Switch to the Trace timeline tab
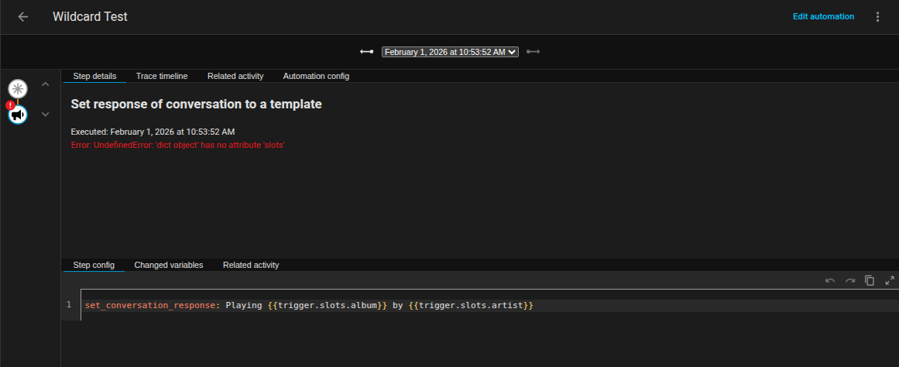Viewport: 899px width, 367px height. (x=162, y=76)
